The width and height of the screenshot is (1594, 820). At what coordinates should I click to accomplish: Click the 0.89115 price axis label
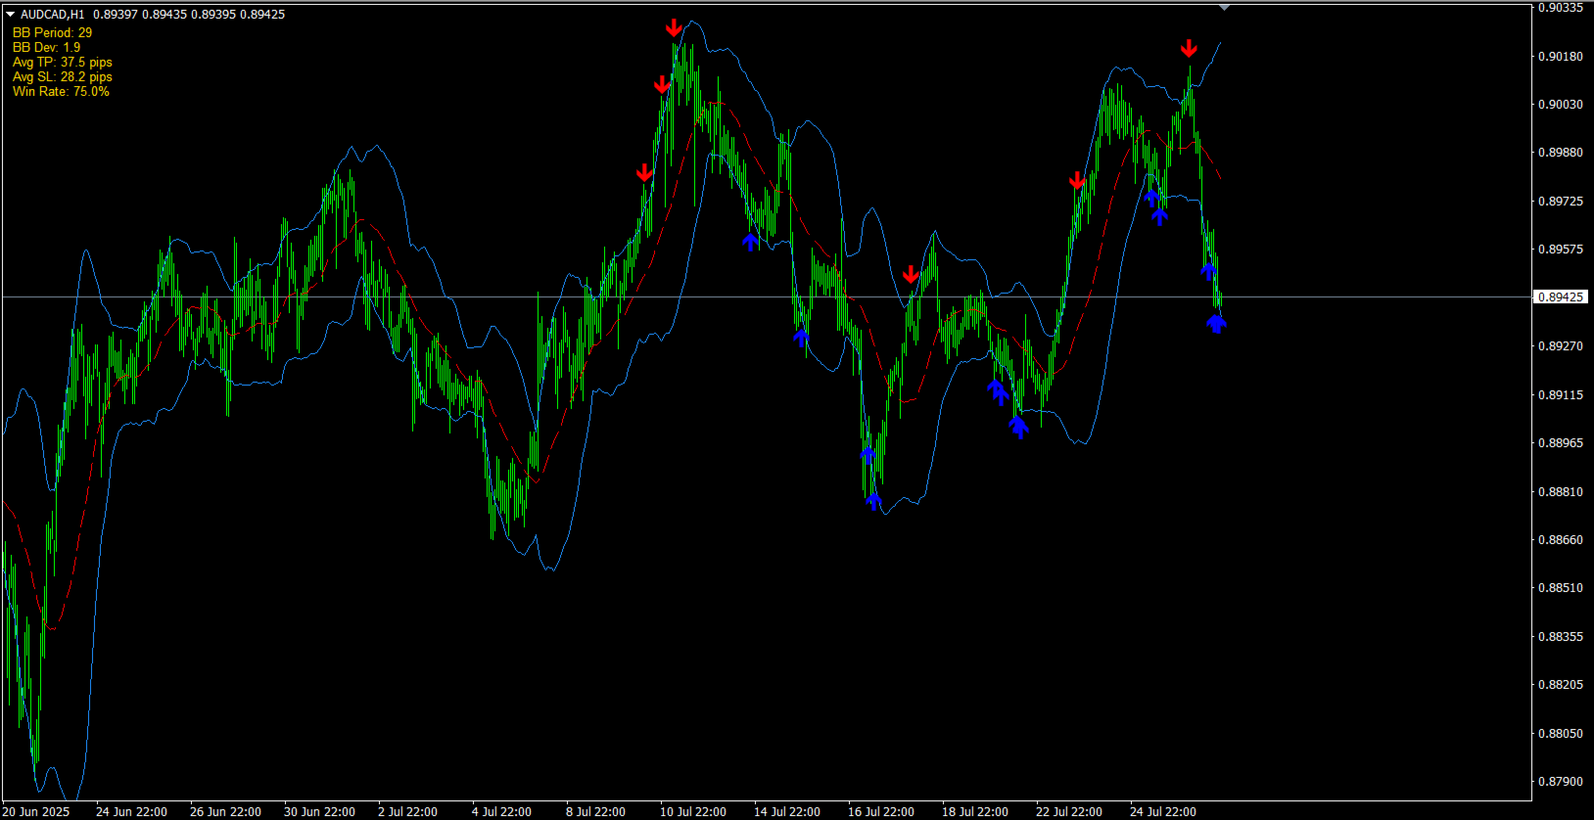pyautogui.click(x=1561, y=394)
